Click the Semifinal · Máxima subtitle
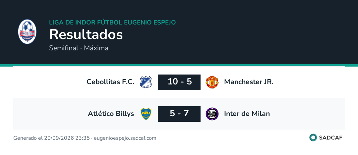This screenshot has width=358, height=155. click(x=79, y=48)
